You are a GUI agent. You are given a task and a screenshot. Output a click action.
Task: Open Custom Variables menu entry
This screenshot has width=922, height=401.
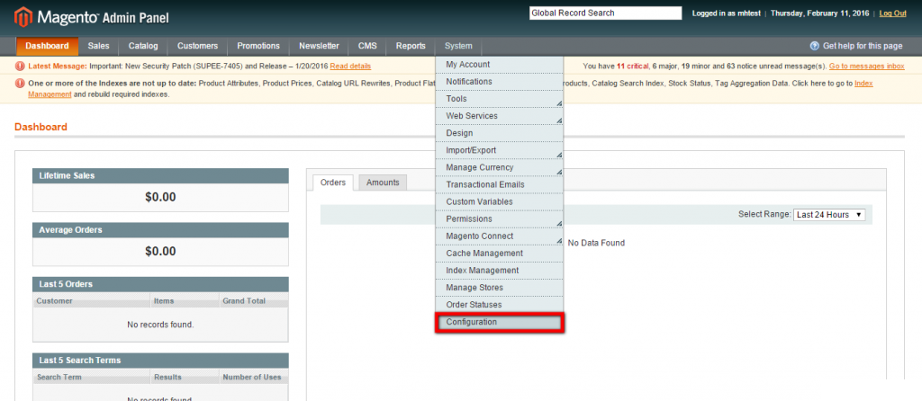[x=500, y=201]
